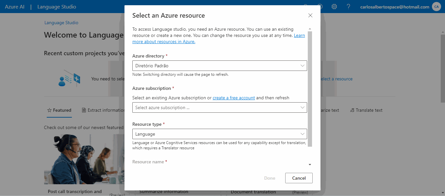Viewport: 445px width, 196px height.
Task: Click the dialog scrollbar up arrow
Action: pyautogui.click(x=310, y=29)
